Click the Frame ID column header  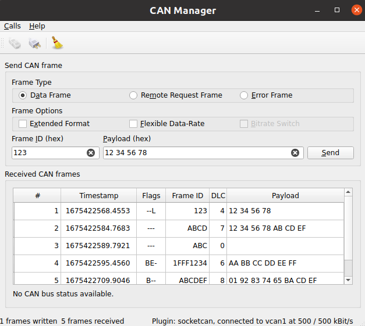tap(187, 196)
